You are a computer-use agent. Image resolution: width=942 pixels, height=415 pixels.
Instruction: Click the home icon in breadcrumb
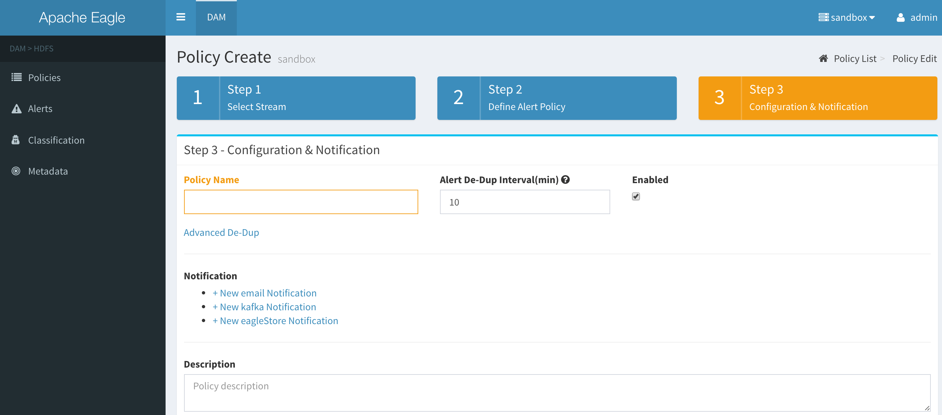click(x=823, y=58)
